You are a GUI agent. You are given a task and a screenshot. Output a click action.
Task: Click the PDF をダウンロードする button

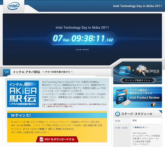pos(57,139)
